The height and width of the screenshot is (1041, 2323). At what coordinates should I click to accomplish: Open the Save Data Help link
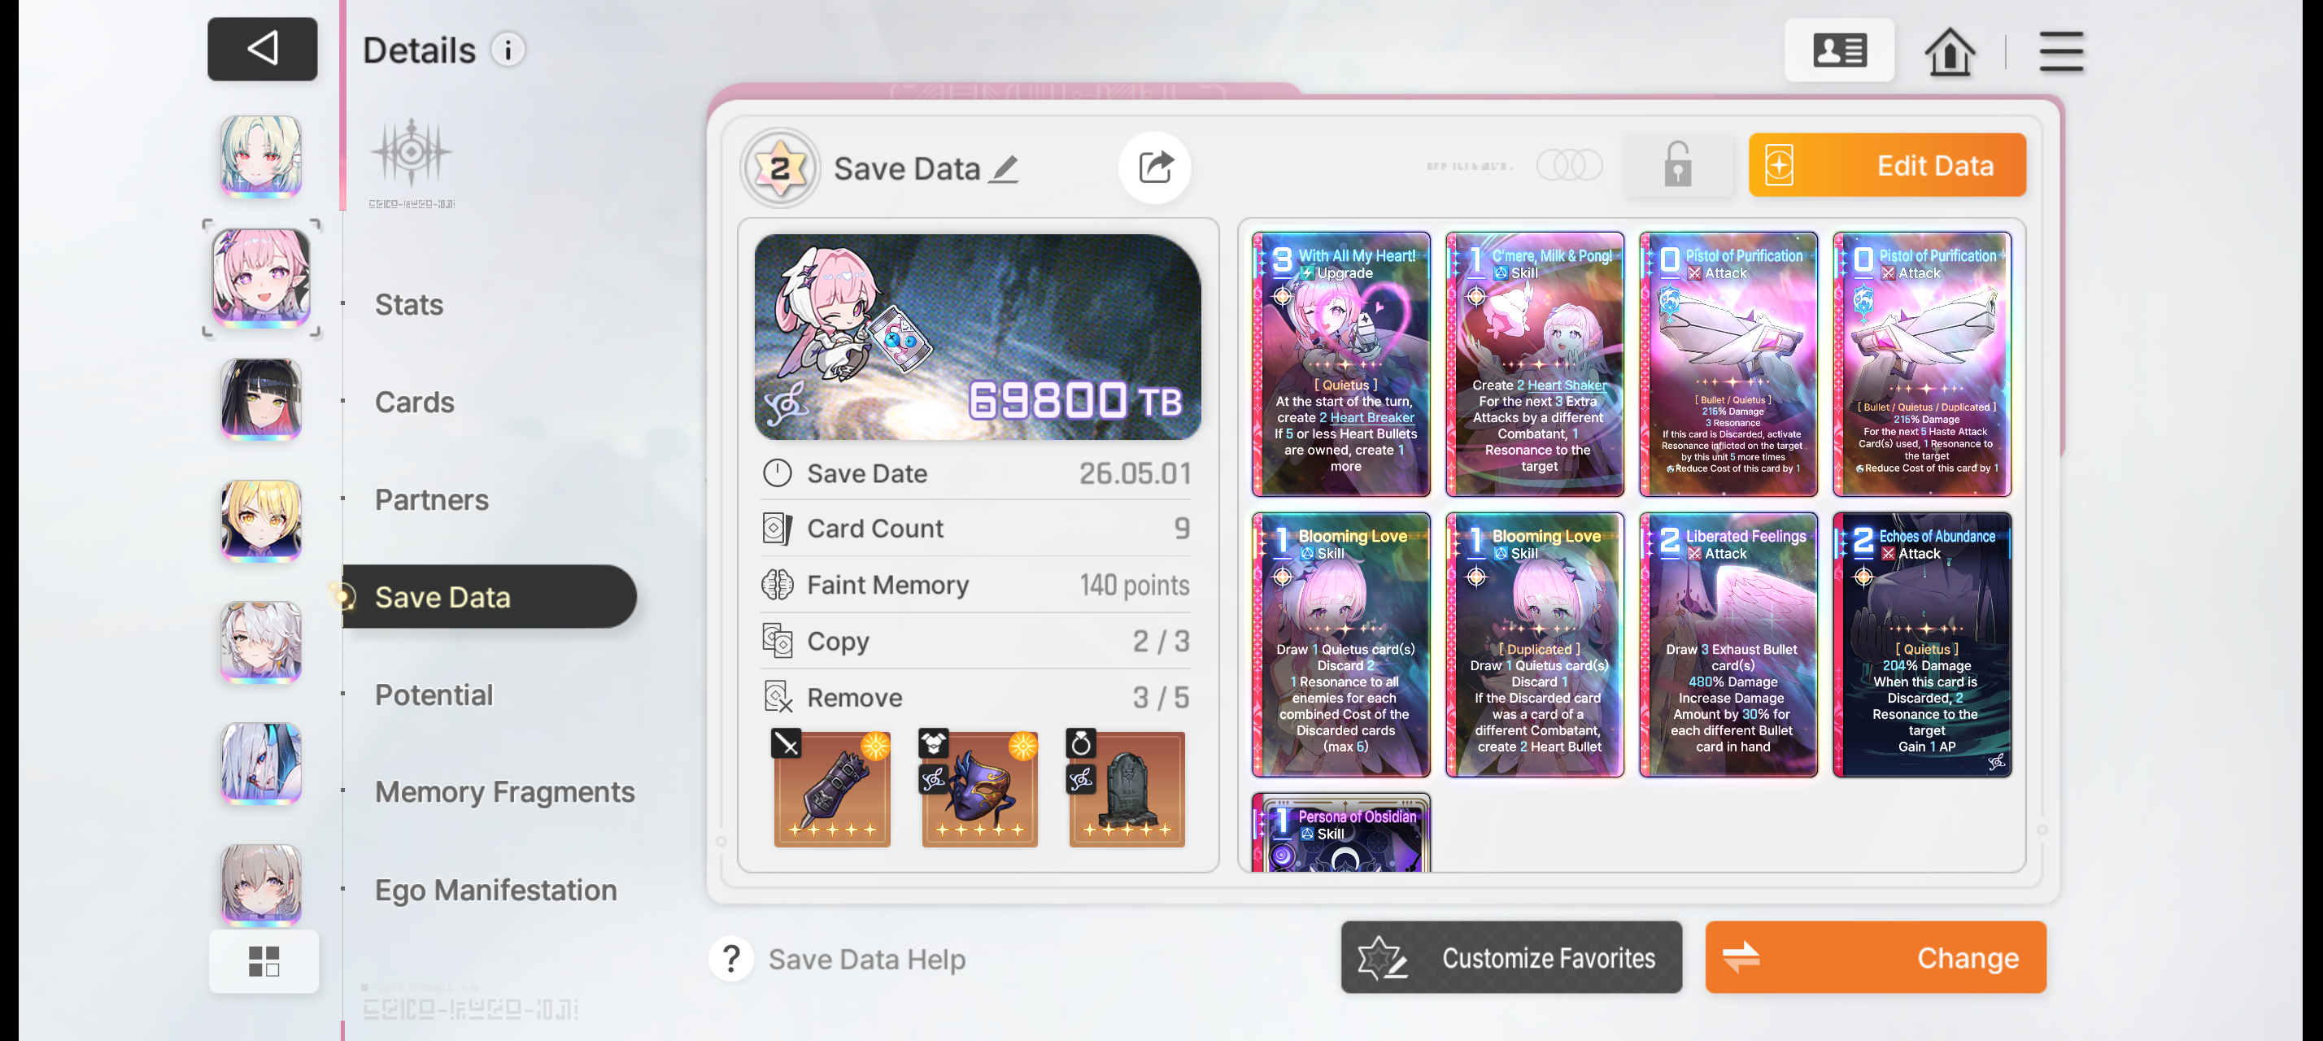(866, 959)
